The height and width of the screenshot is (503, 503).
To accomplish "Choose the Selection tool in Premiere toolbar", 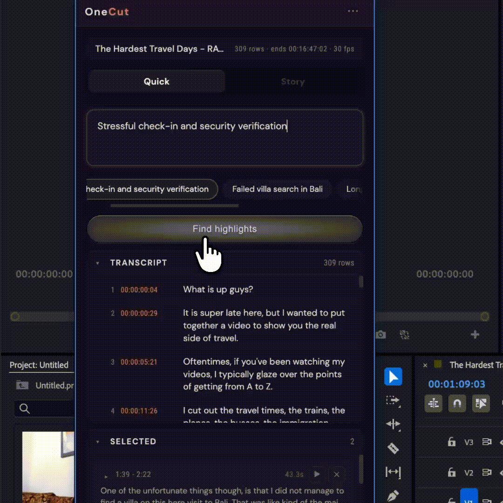I will [393, 377].
